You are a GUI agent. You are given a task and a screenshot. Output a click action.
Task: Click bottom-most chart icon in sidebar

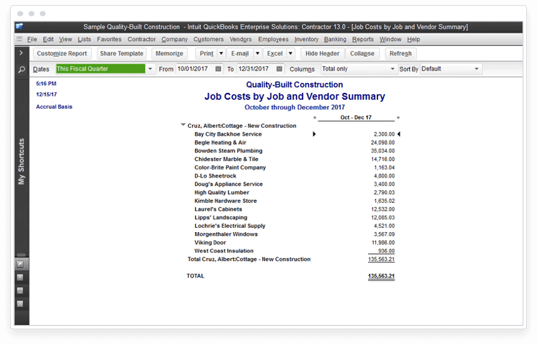[x=20, y=304]
